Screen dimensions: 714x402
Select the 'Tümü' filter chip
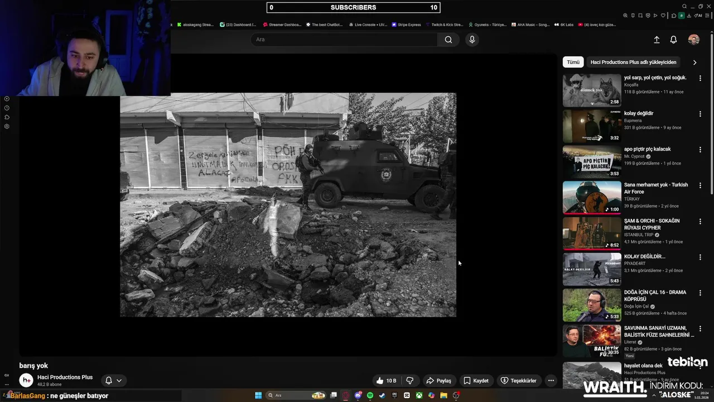tap(573, 62)
